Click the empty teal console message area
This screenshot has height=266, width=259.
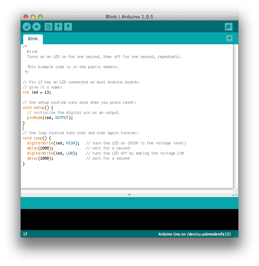(129, 203)
